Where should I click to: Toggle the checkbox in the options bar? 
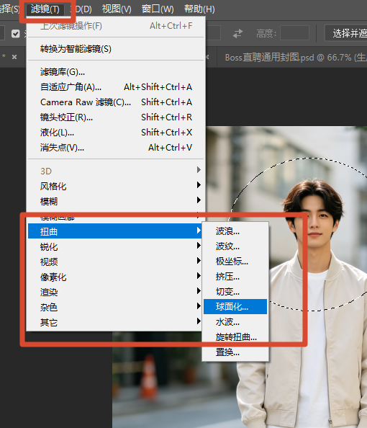tap(16, 34)
